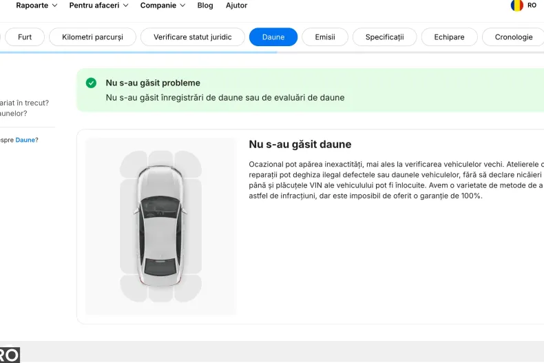Image resolution: width=544 pixels, height=363 pixels.
Task: Open the Verificare statut juridic tab
Action: pos(193,37)
